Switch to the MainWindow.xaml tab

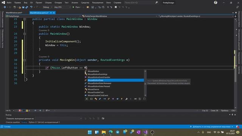click(x=14, y=13)
